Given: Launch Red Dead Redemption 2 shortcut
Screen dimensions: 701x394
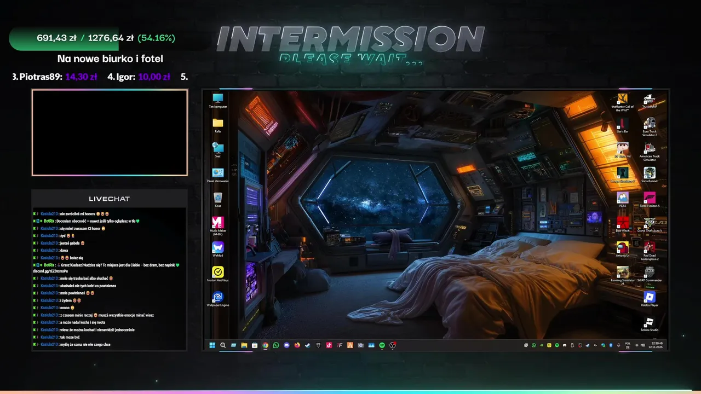Looking at the screenshot, I should [650, 251].
